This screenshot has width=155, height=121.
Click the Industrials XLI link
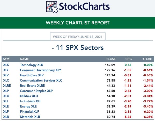click(30, 101)
